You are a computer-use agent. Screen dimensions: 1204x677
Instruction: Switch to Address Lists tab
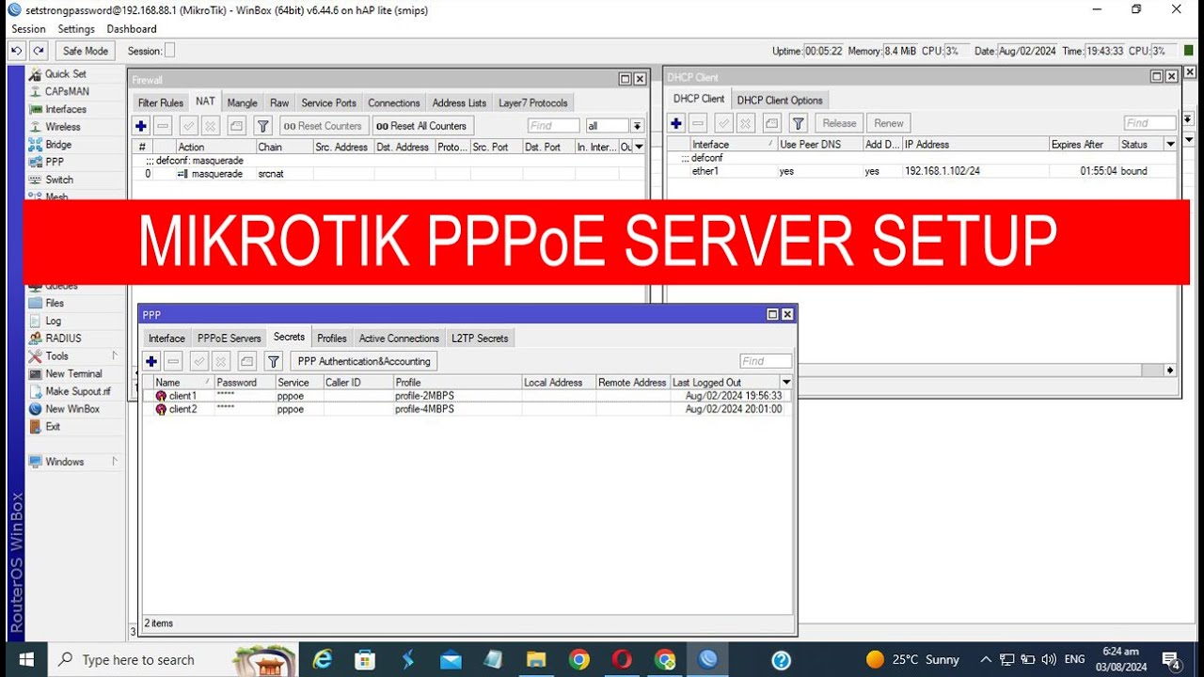click(459, 103)
